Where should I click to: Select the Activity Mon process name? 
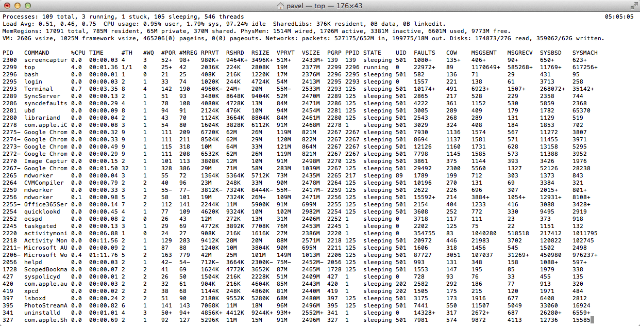(x=46, y=240)
